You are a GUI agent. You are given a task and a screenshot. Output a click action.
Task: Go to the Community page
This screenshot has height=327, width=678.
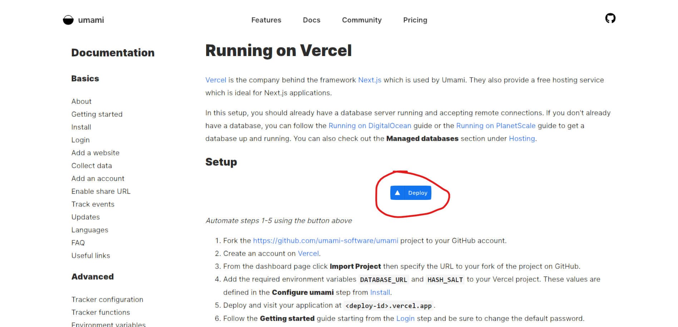click(x=361, y=20)
